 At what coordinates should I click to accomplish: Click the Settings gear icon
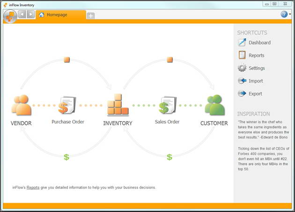coord(242,68)
